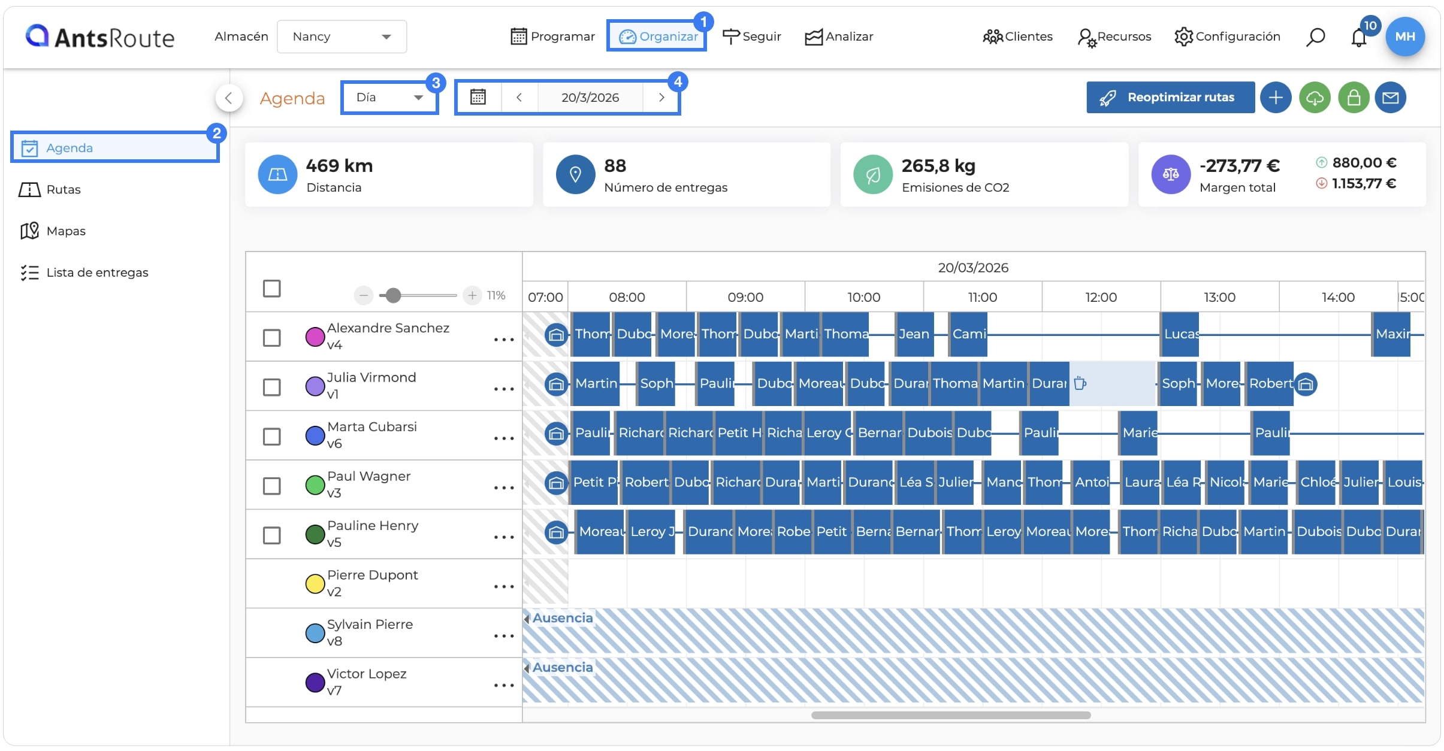Tick the Paul Wagner checkbox

tap(271, 486)
